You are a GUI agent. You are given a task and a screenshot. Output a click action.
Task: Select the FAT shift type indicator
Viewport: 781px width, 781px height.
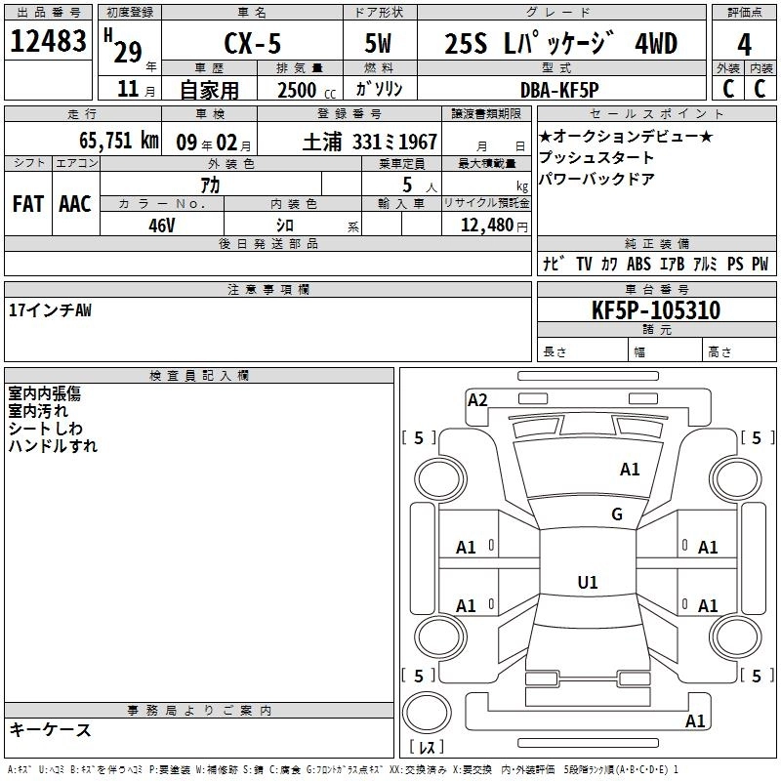pyautogui.click(x=27, y=204)
